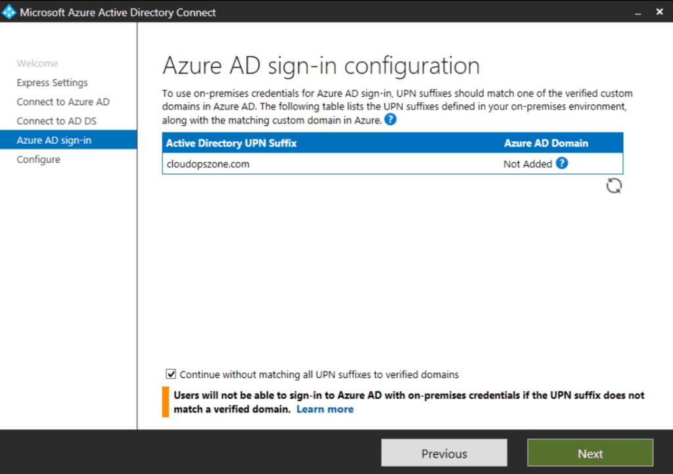Click the question mark beside "Not Added"

[562, 163]
